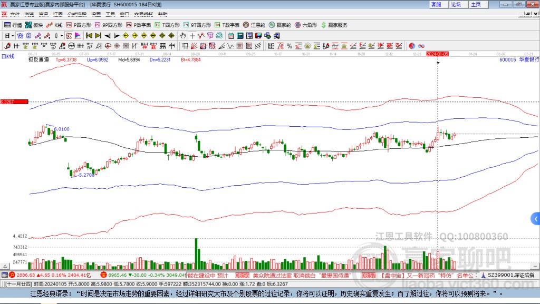Open the 行情 market quotes view
This screenshot has width=540, height=304.
click(x=13, y=25)
